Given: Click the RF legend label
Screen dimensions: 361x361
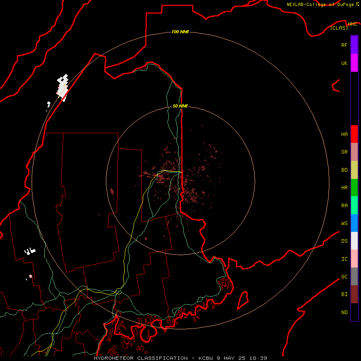Looking at the screenshot, I should [x=344, y=45].
